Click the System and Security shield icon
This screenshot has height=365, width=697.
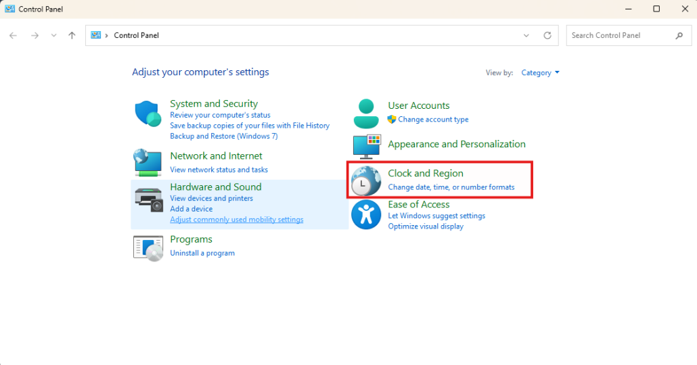[x=148, y=114]
